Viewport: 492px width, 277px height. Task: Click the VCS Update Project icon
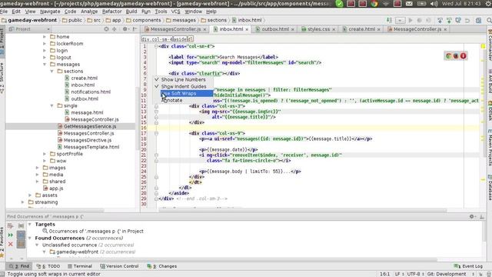440,20
